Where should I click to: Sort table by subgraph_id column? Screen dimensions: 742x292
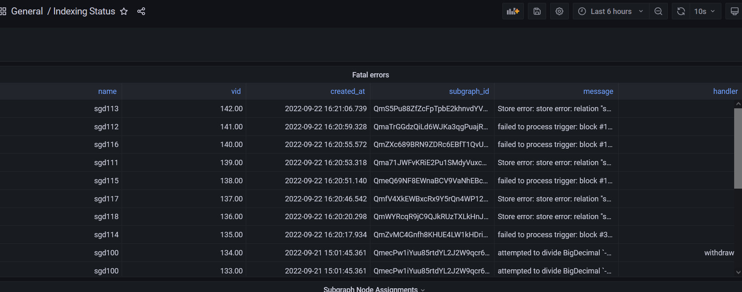pos(469,91)
